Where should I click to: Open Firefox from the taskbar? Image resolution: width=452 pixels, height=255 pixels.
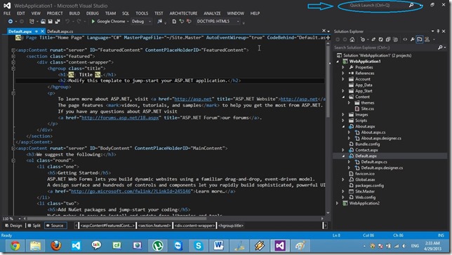(56, 246)
